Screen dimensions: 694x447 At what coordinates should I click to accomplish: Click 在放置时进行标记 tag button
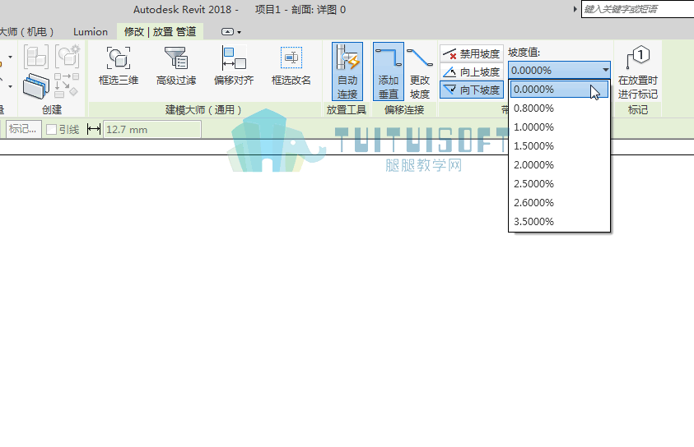[638, 71]
